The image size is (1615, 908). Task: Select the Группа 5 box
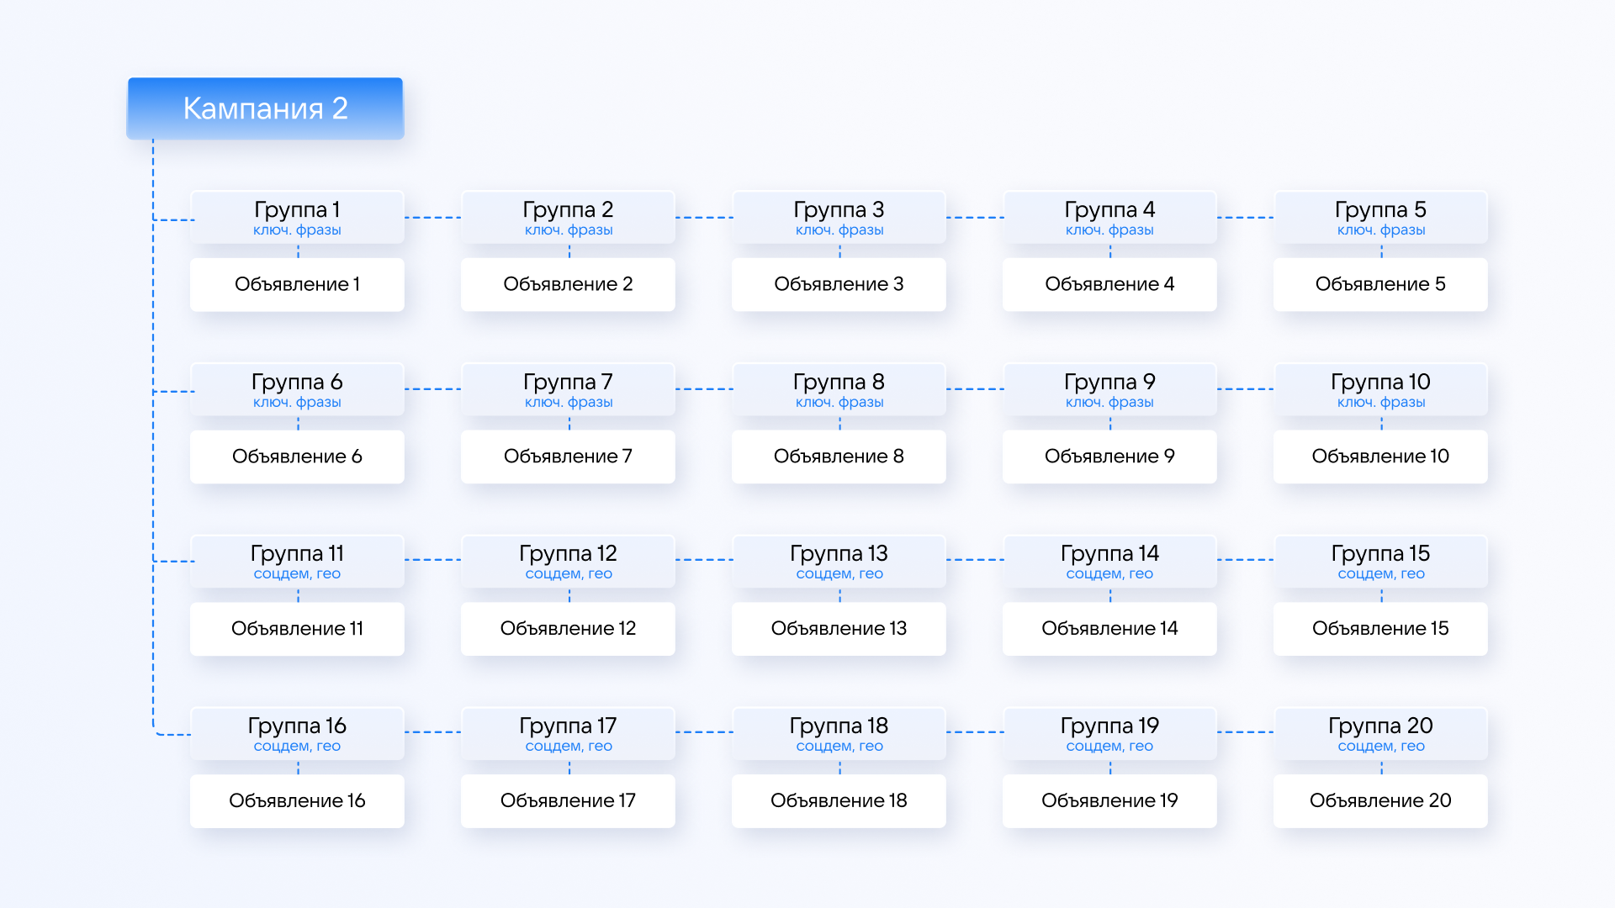click(1380, 218)
